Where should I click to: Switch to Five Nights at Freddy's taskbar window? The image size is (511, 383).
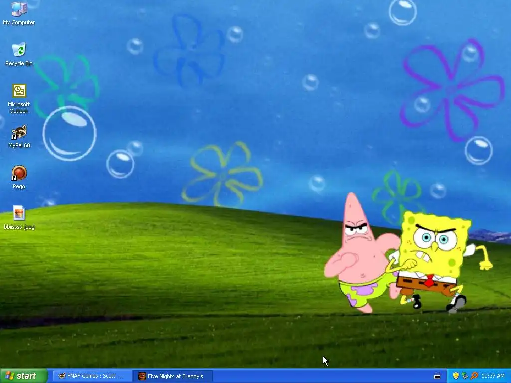click(172, 376)
